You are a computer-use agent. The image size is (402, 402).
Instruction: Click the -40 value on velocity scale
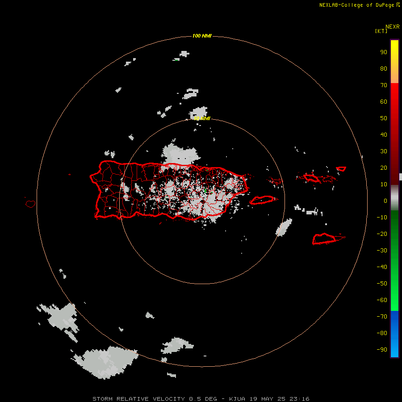382,267
